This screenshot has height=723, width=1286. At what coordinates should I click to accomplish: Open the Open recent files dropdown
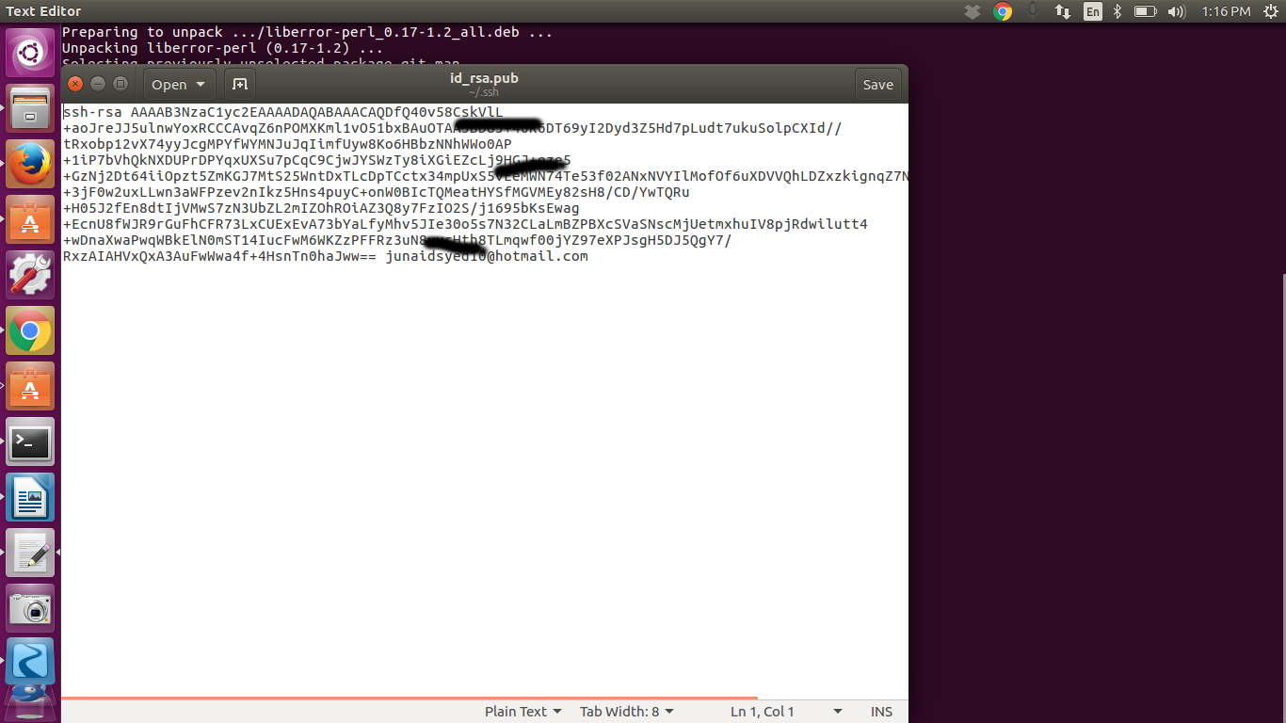pyautogui.click(x=178, y=84)
